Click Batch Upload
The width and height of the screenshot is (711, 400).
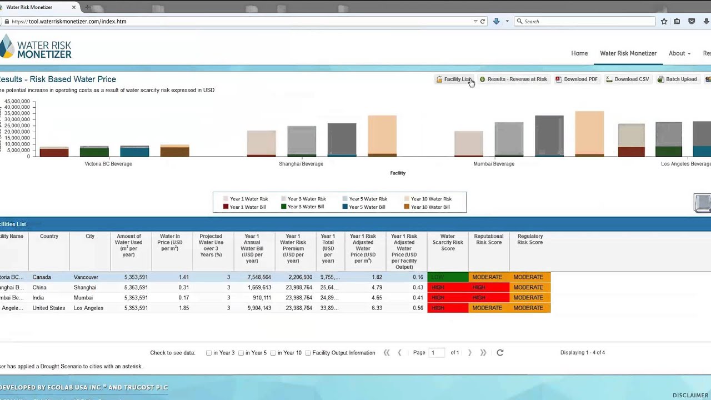pos(677,79)
